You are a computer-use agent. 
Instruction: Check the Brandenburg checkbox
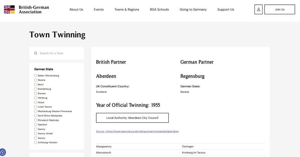[x=35, y=89]
